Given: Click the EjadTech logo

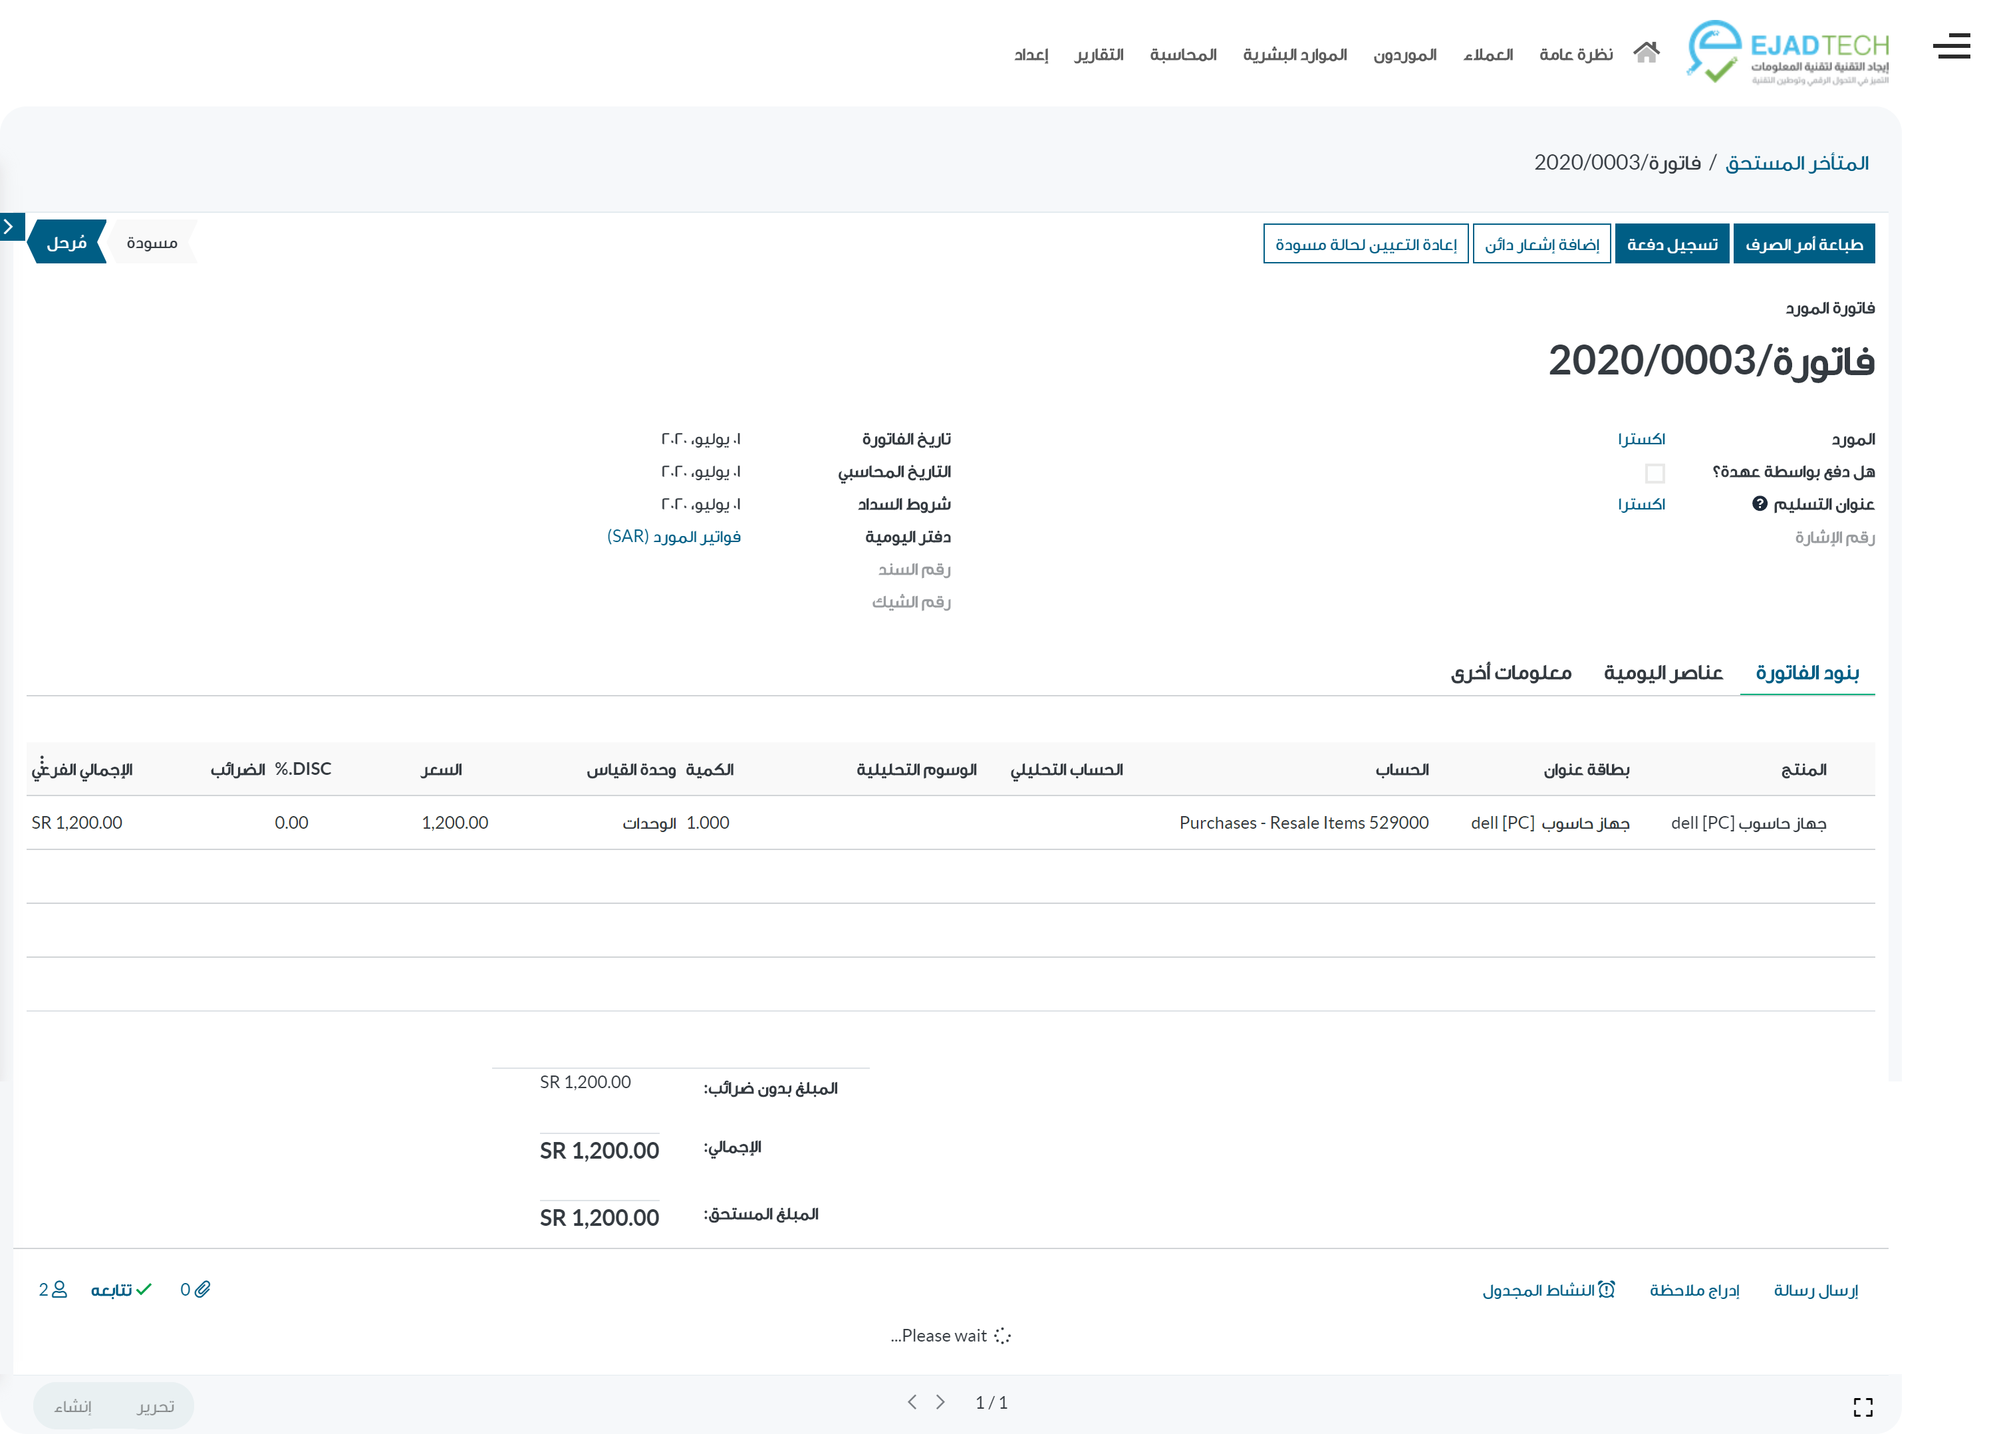Looking at the screenshot, I should (1787, 53).
